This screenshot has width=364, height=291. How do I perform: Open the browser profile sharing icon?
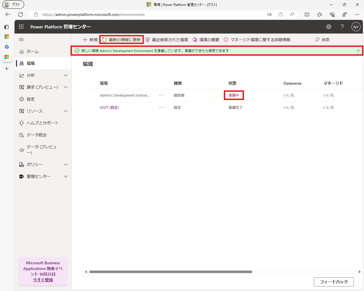coord(345,14)
